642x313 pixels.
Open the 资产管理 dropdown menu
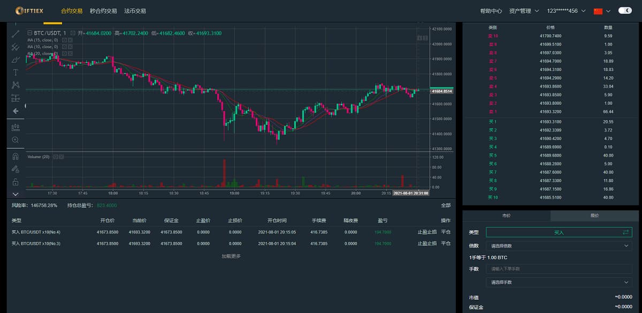[524, 11]
